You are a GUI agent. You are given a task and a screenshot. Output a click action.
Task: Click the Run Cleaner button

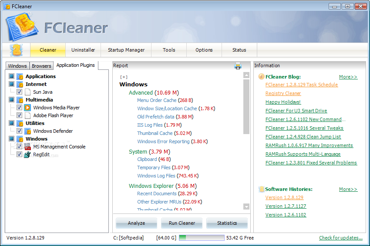[182, 223]
